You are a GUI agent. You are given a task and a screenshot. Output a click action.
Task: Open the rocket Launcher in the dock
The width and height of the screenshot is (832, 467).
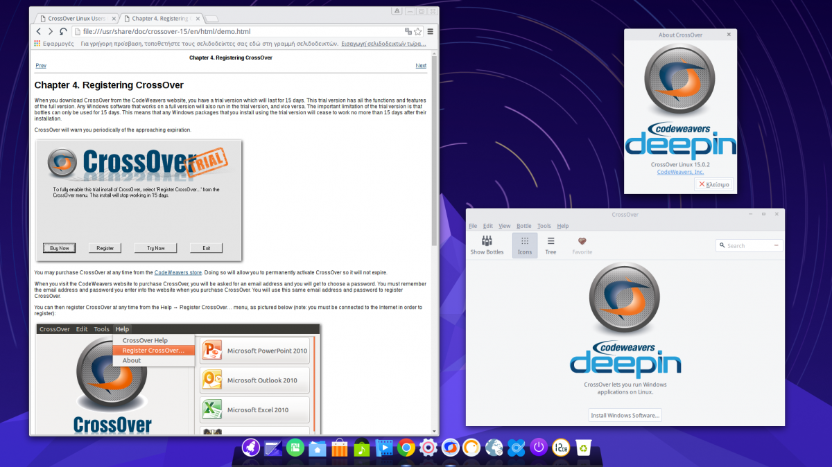pyautogui.click(x=251, y=448)
